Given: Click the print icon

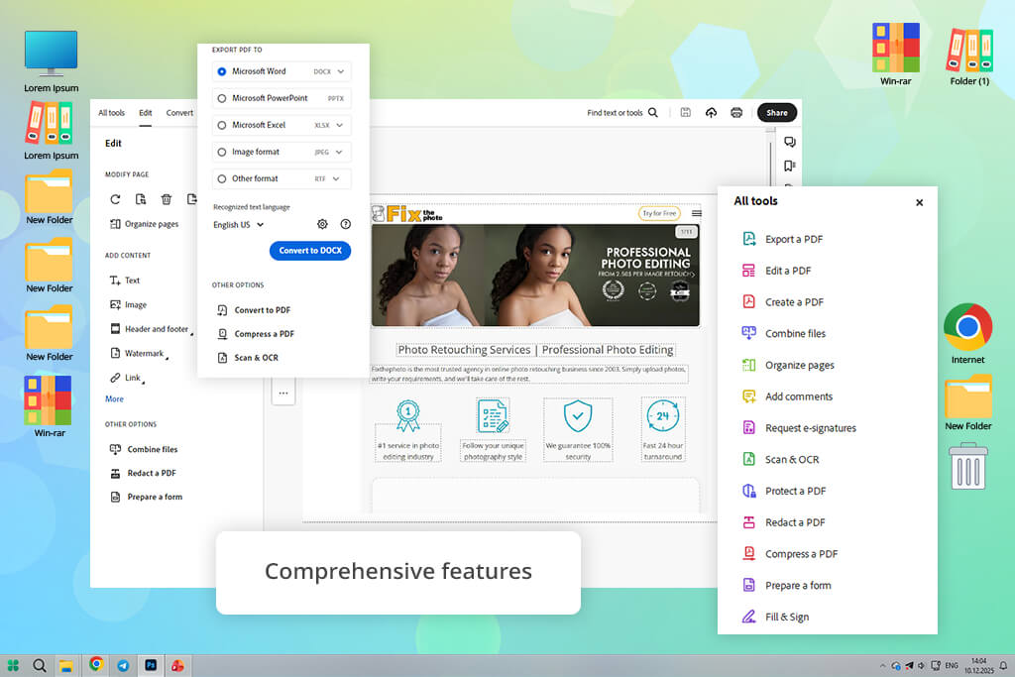Looking at the screenshot, I should [736, 113].
